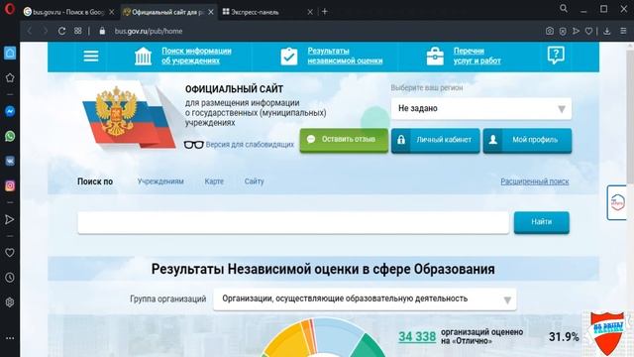Viewport: 634px width, 357px height.
Task: Open the site hamburger menu
Action: pos(91,56)
